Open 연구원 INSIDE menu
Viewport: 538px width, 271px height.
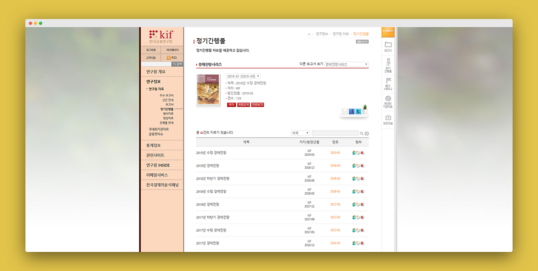tap(158, 165)
